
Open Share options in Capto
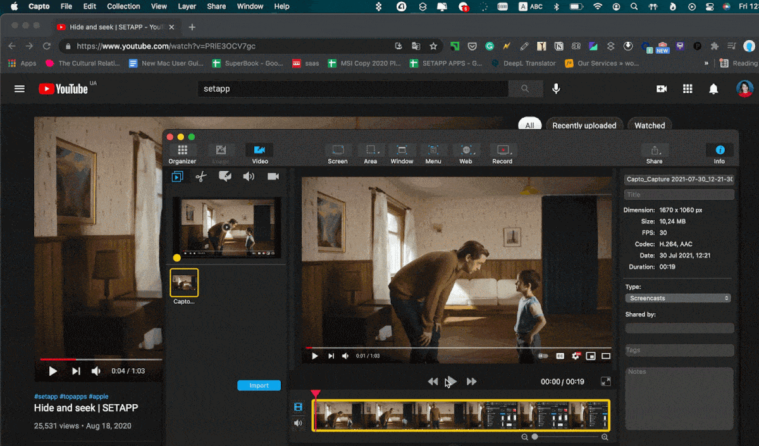click(655, 154)
